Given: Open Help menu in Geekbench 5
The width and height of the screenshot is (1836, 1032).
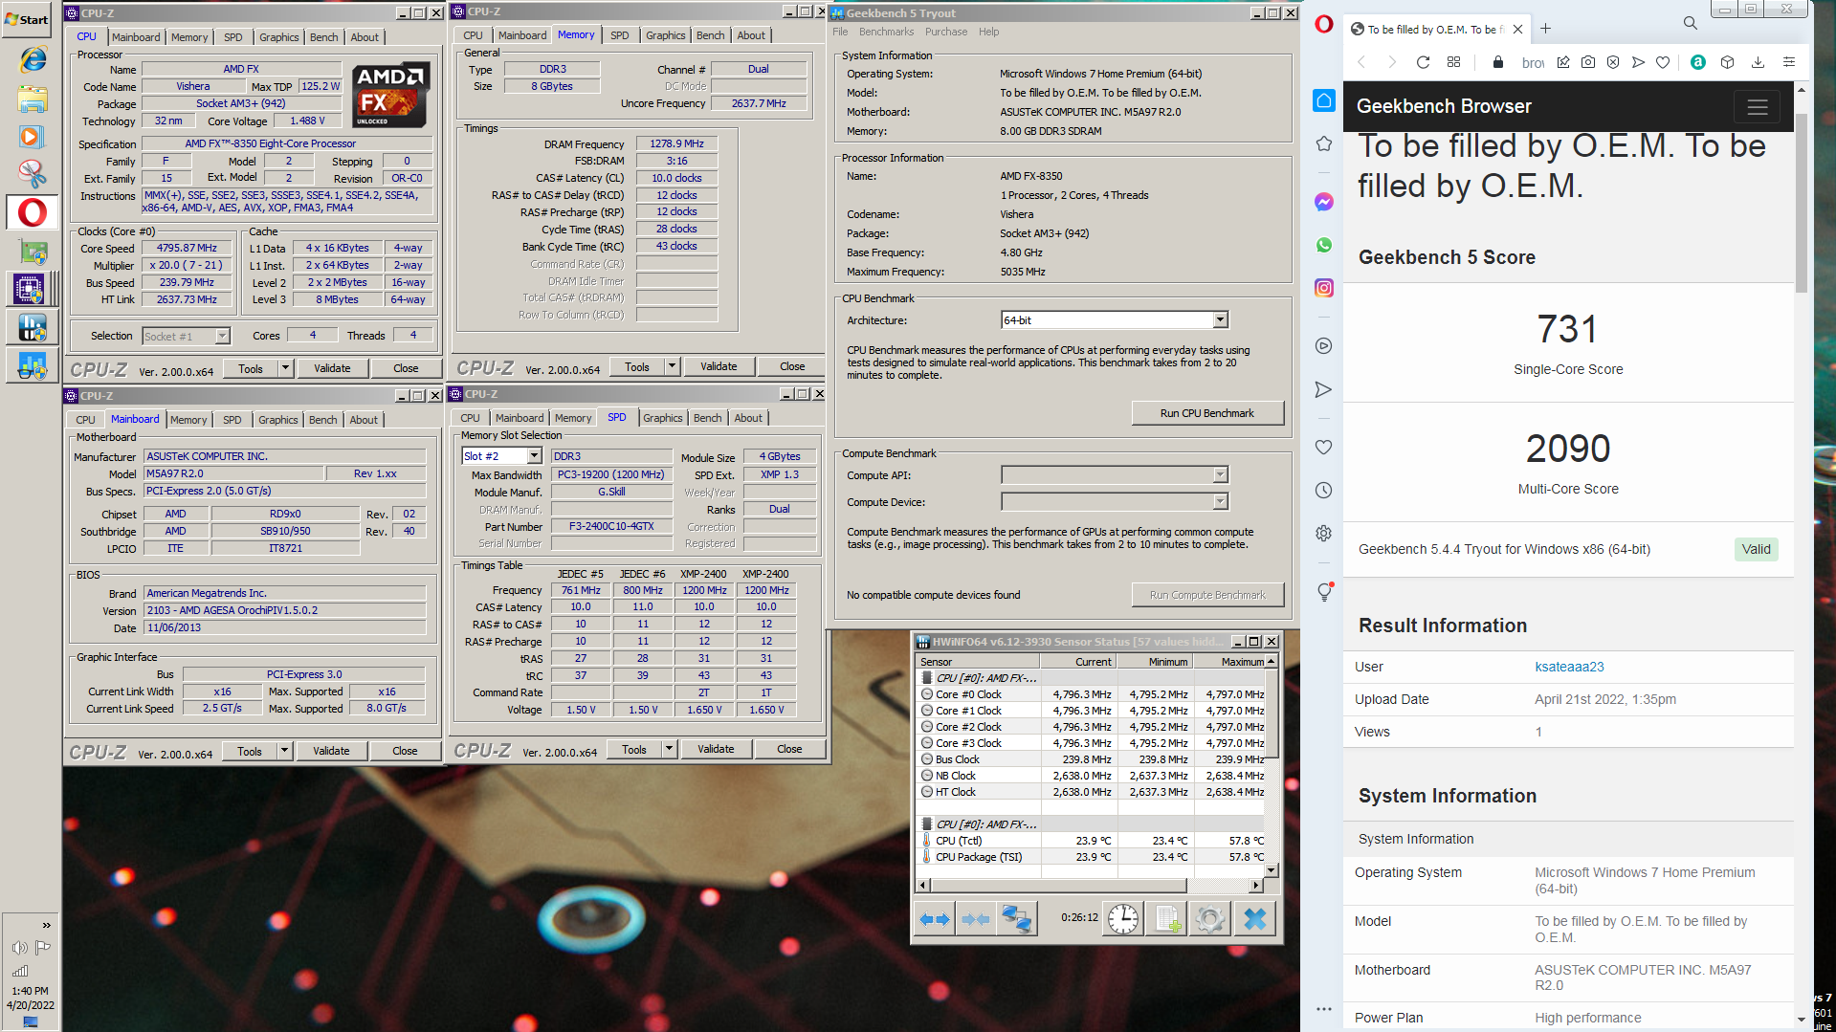Looking at the screenshot, I should pos(989,32).
